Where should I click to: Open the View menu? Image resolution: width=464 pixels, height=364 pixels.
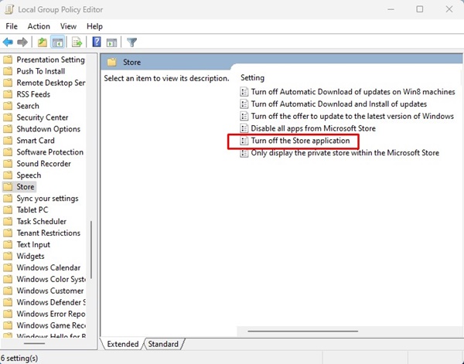click(68, 26)
